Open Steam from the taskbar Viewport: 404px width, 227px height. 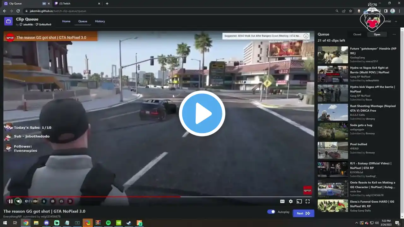tap(129, 223)
